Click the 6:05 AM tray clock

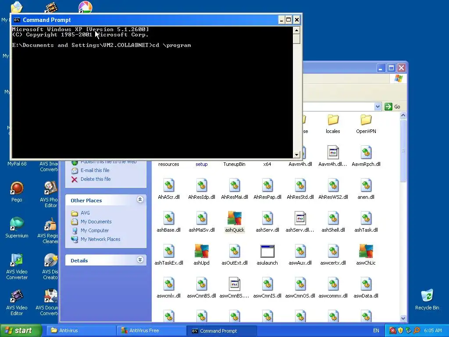[433, 331]
